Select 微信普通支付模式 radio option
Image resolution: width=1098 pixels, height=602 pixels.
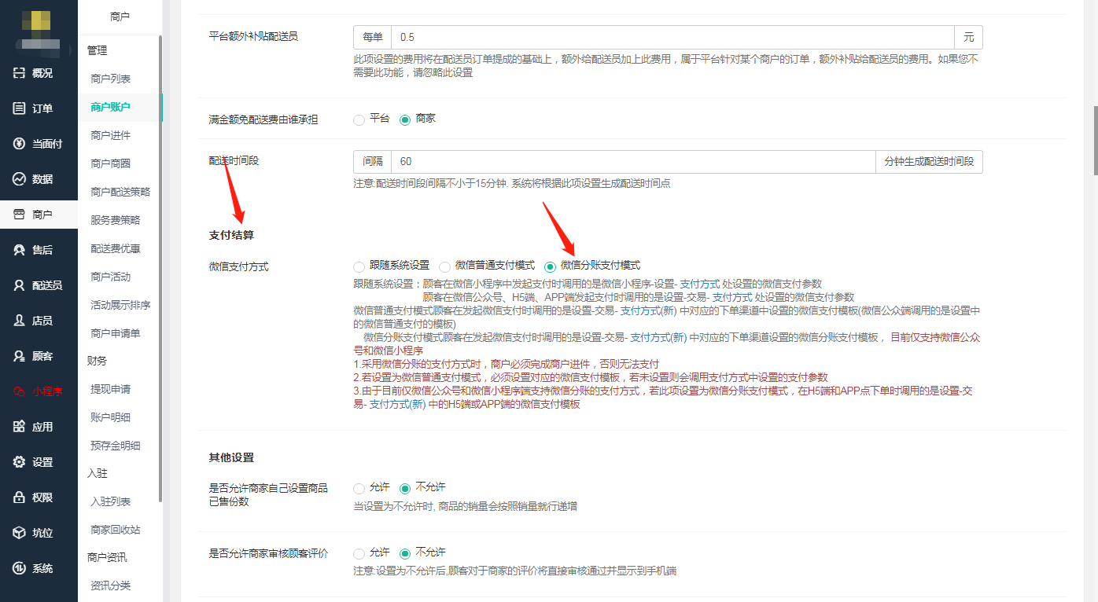[445, 266]
